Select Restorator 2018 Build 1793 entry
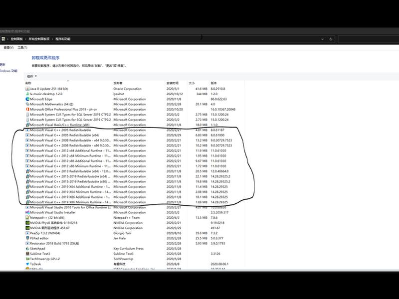Image resolution: width=399 pixels, height=299 pixels. [135, 244]
